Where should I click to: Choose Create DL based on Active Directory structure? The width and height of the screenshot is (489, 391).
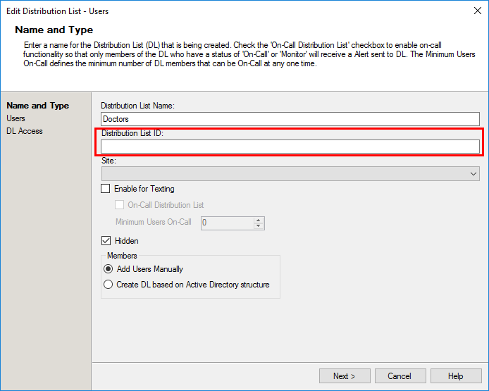point(109,285)
